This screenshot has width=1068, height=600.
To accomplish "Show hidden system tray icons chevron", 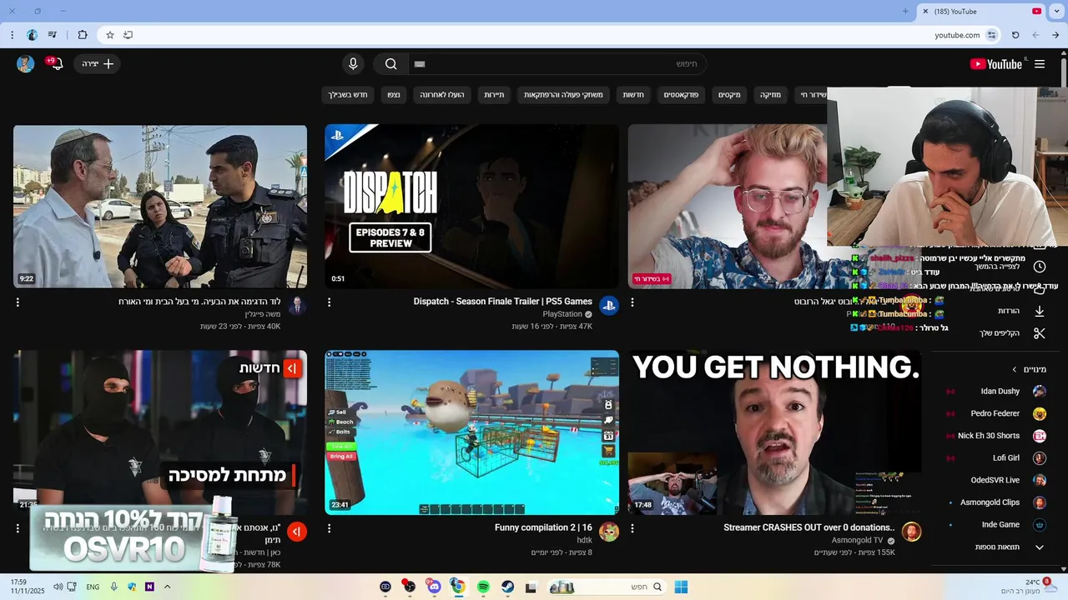I will [x=167, y=587].
